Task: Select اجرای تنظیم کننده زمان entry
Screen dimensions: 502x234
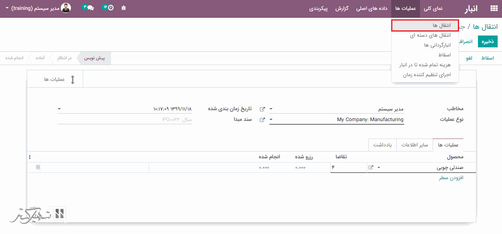Action: pos(425,75)
